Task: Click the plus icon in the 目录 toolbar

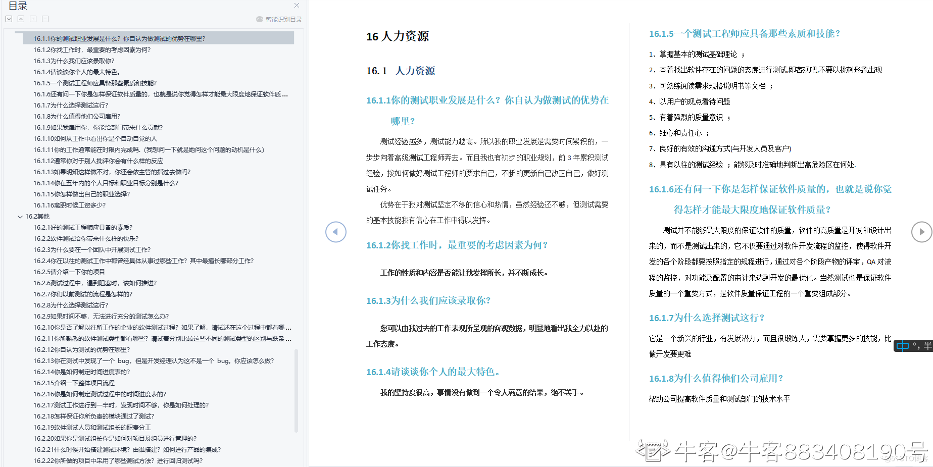Action: click(33, 19)
